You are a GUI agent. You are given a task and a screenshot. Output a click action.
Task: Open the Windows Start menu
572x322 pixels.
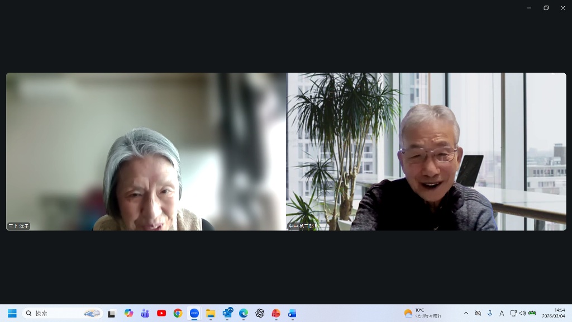point(12,313)
